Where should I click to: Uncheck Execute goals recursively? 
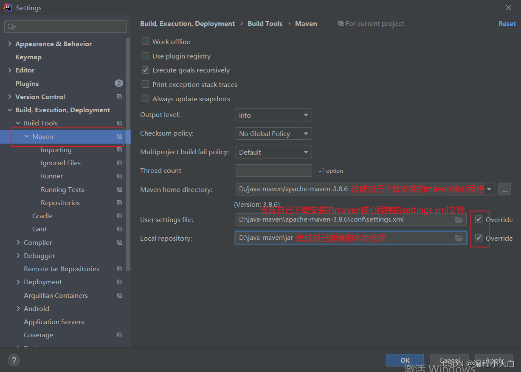(x=145, y=70)
